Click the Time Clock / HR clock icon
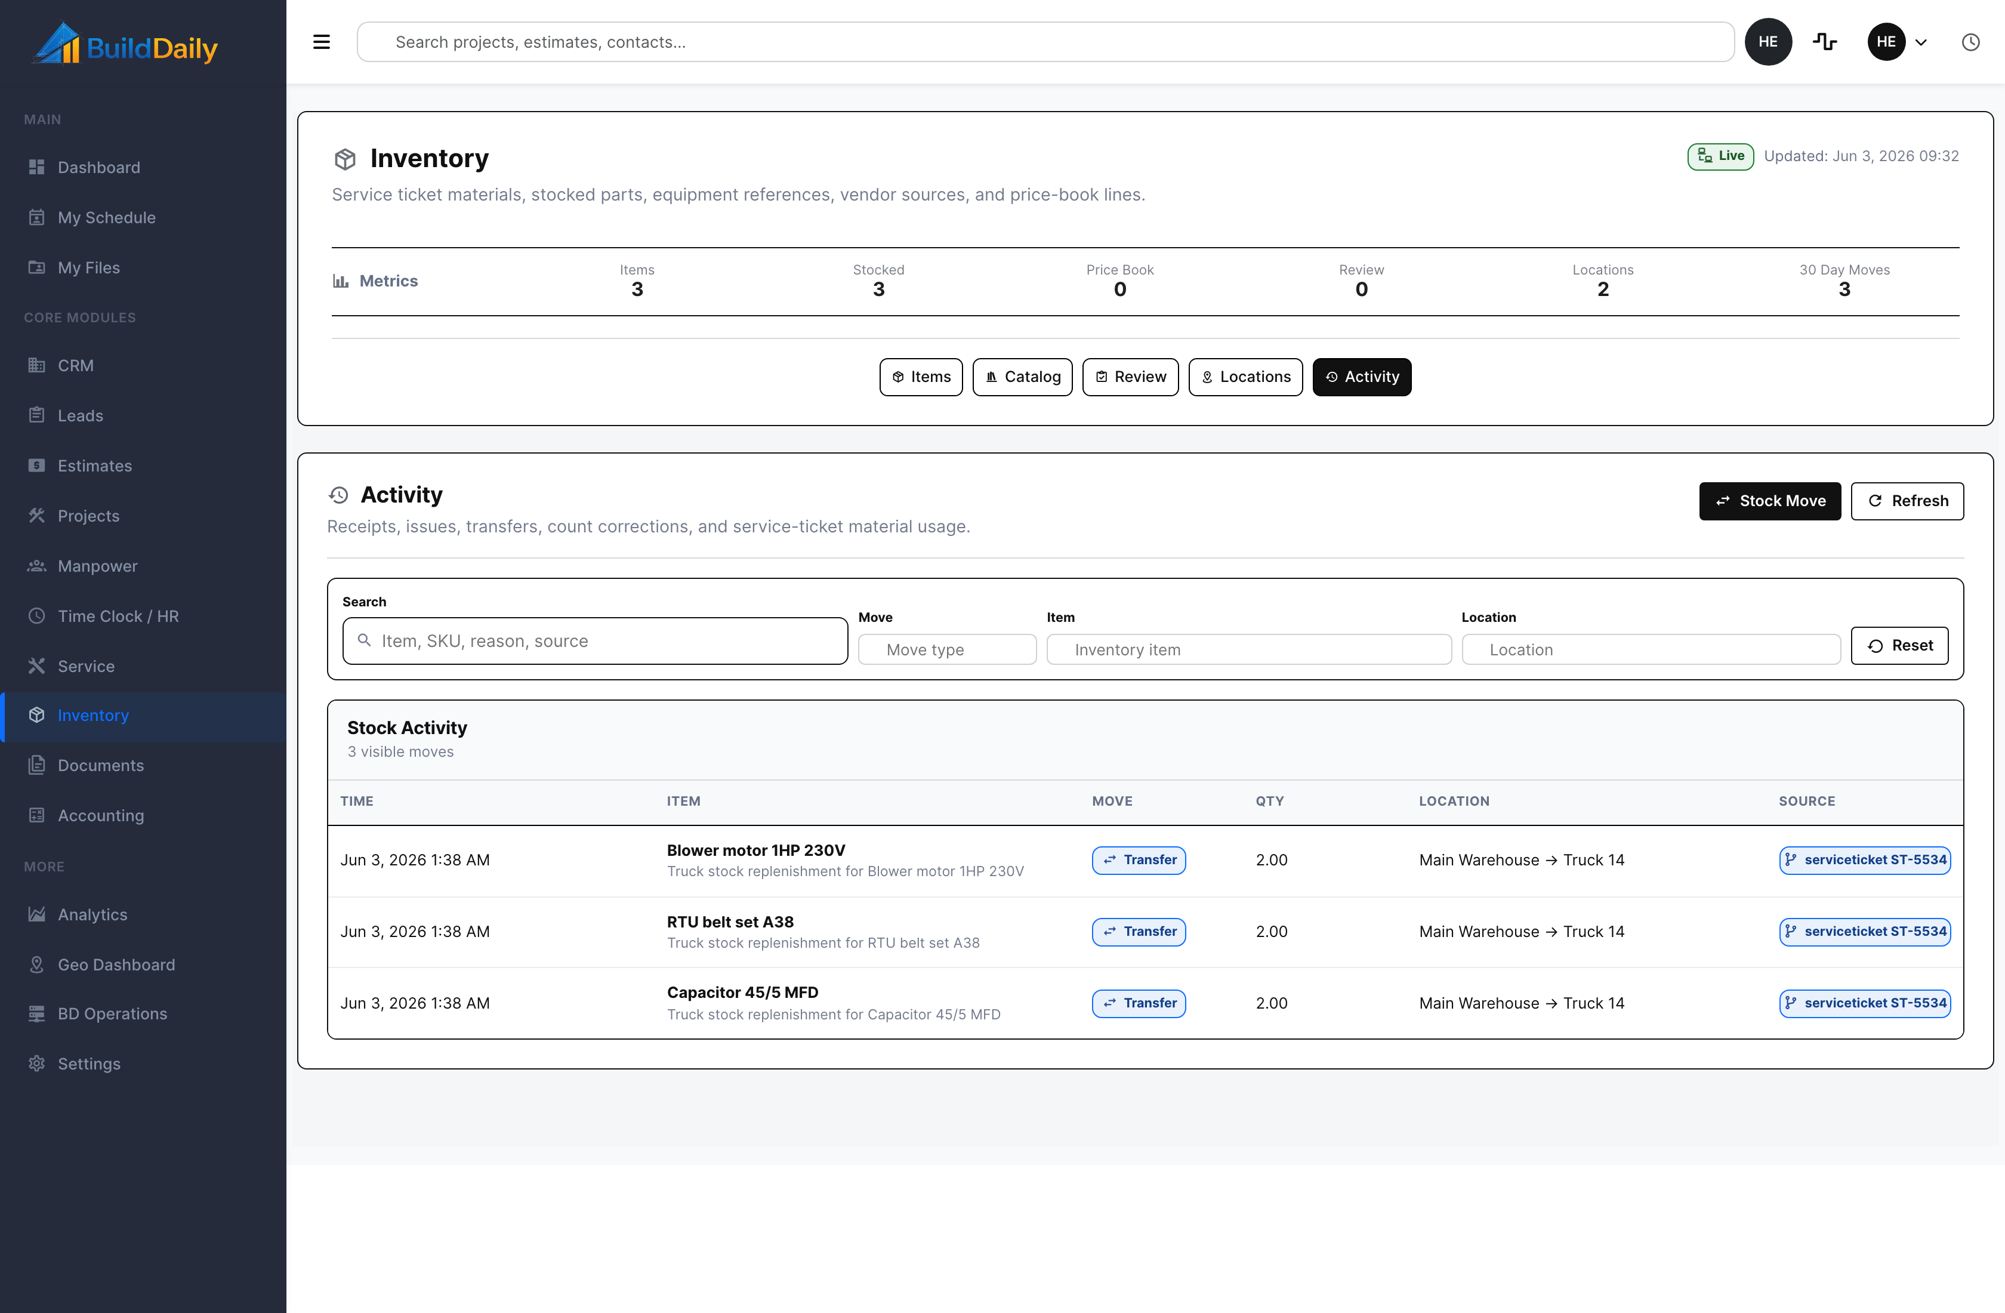The image size is (2005, 1313). [x=36, y=616]
